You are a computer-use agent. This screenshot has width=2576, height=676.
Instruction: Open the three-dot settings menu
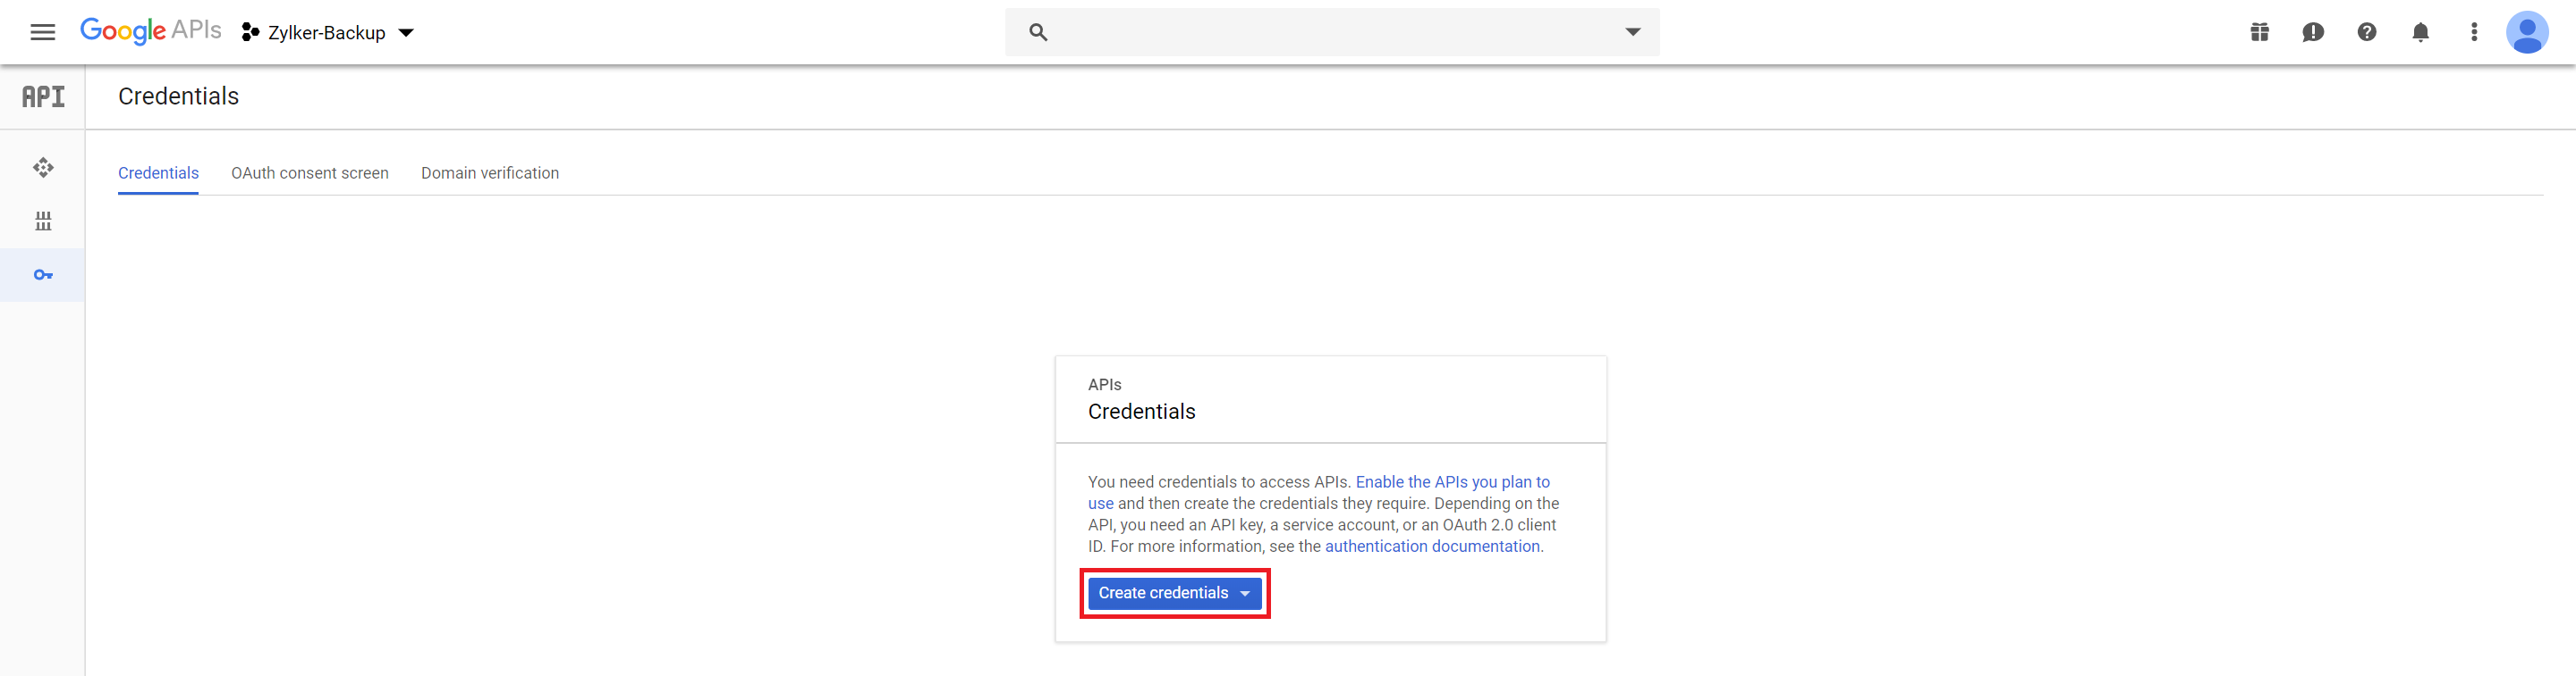2474,33
